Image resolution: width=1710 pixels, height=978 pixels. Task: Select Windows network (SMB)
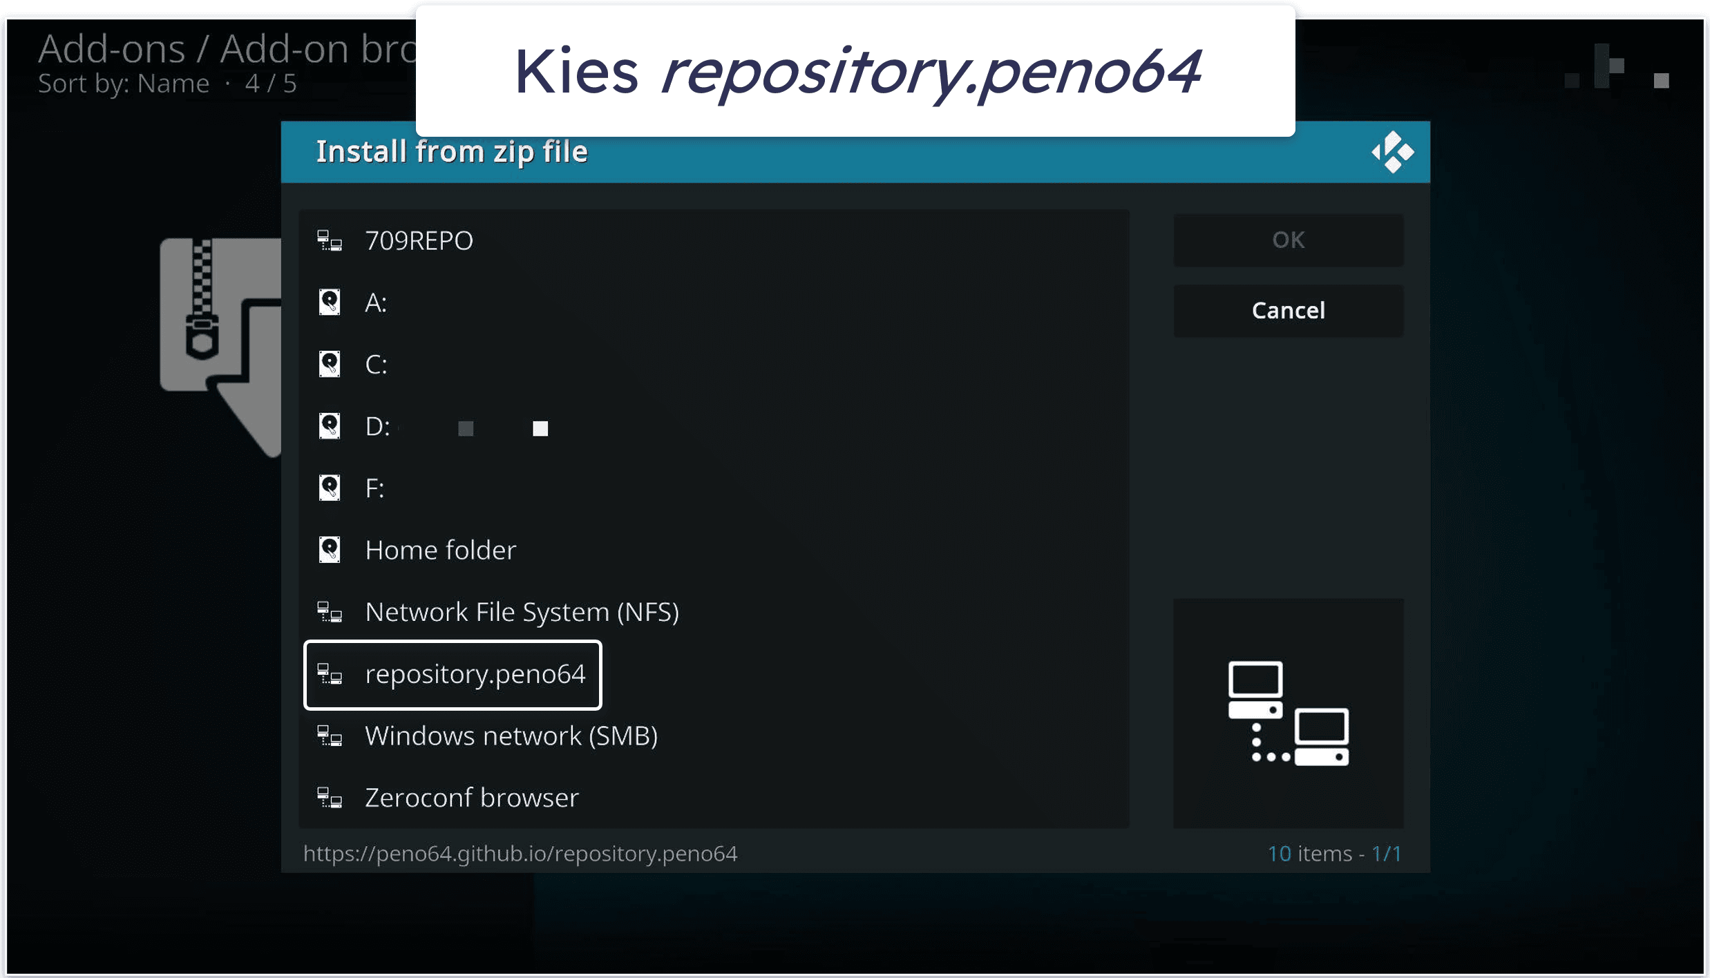(x=714, y=736)
